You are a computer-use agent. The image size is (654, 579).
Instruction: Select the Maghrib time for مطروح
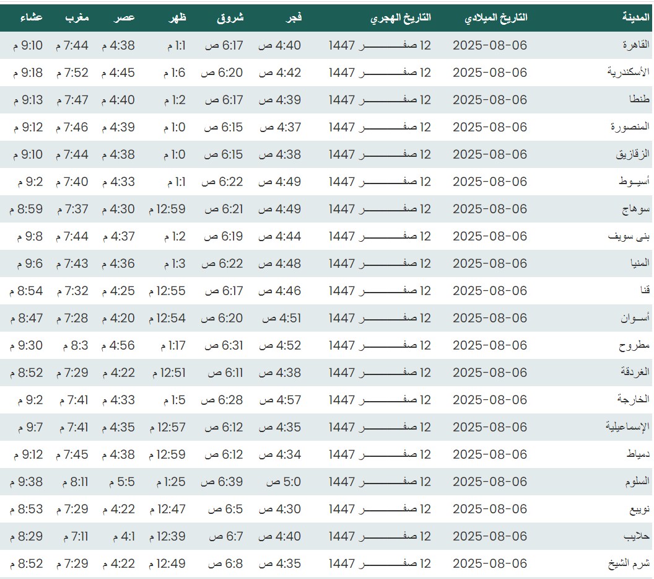tap(76, 345)
